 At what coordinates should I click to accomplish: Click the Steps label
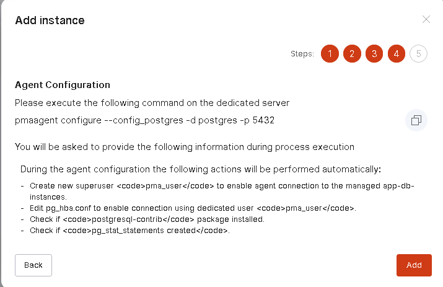(x=302, y=54)
